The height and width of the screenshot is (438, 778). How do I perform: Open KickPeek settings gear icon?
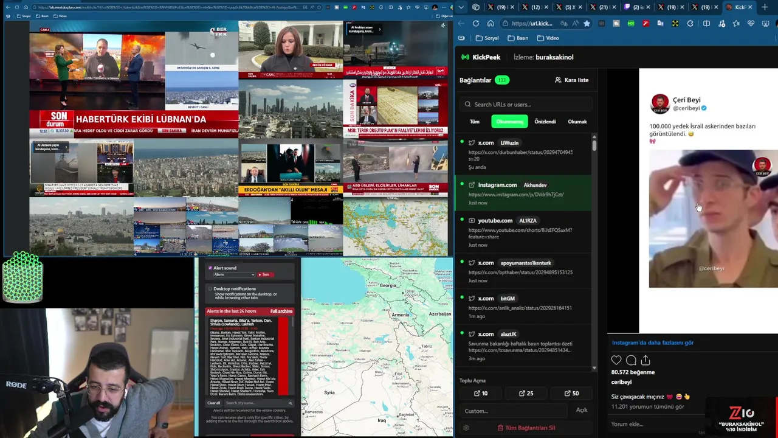pos(466,428)
